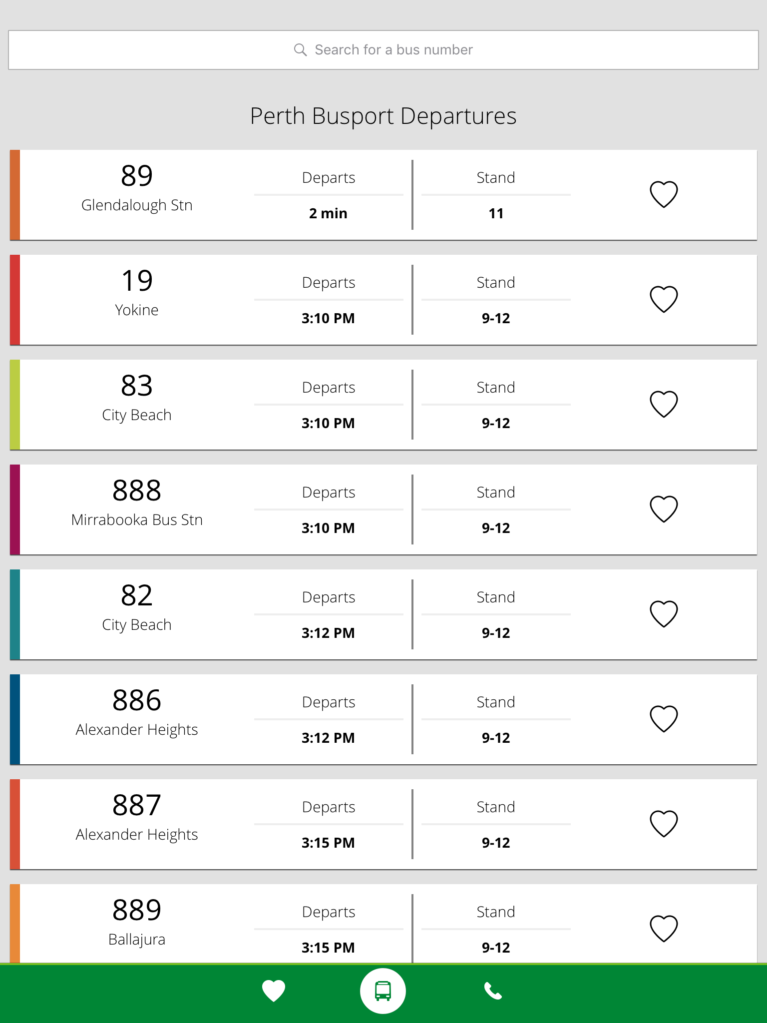This screenshot has height=1023, width=767.
Task: Open route 89 Glendalough Stn entry
Action: click(137, 190)
